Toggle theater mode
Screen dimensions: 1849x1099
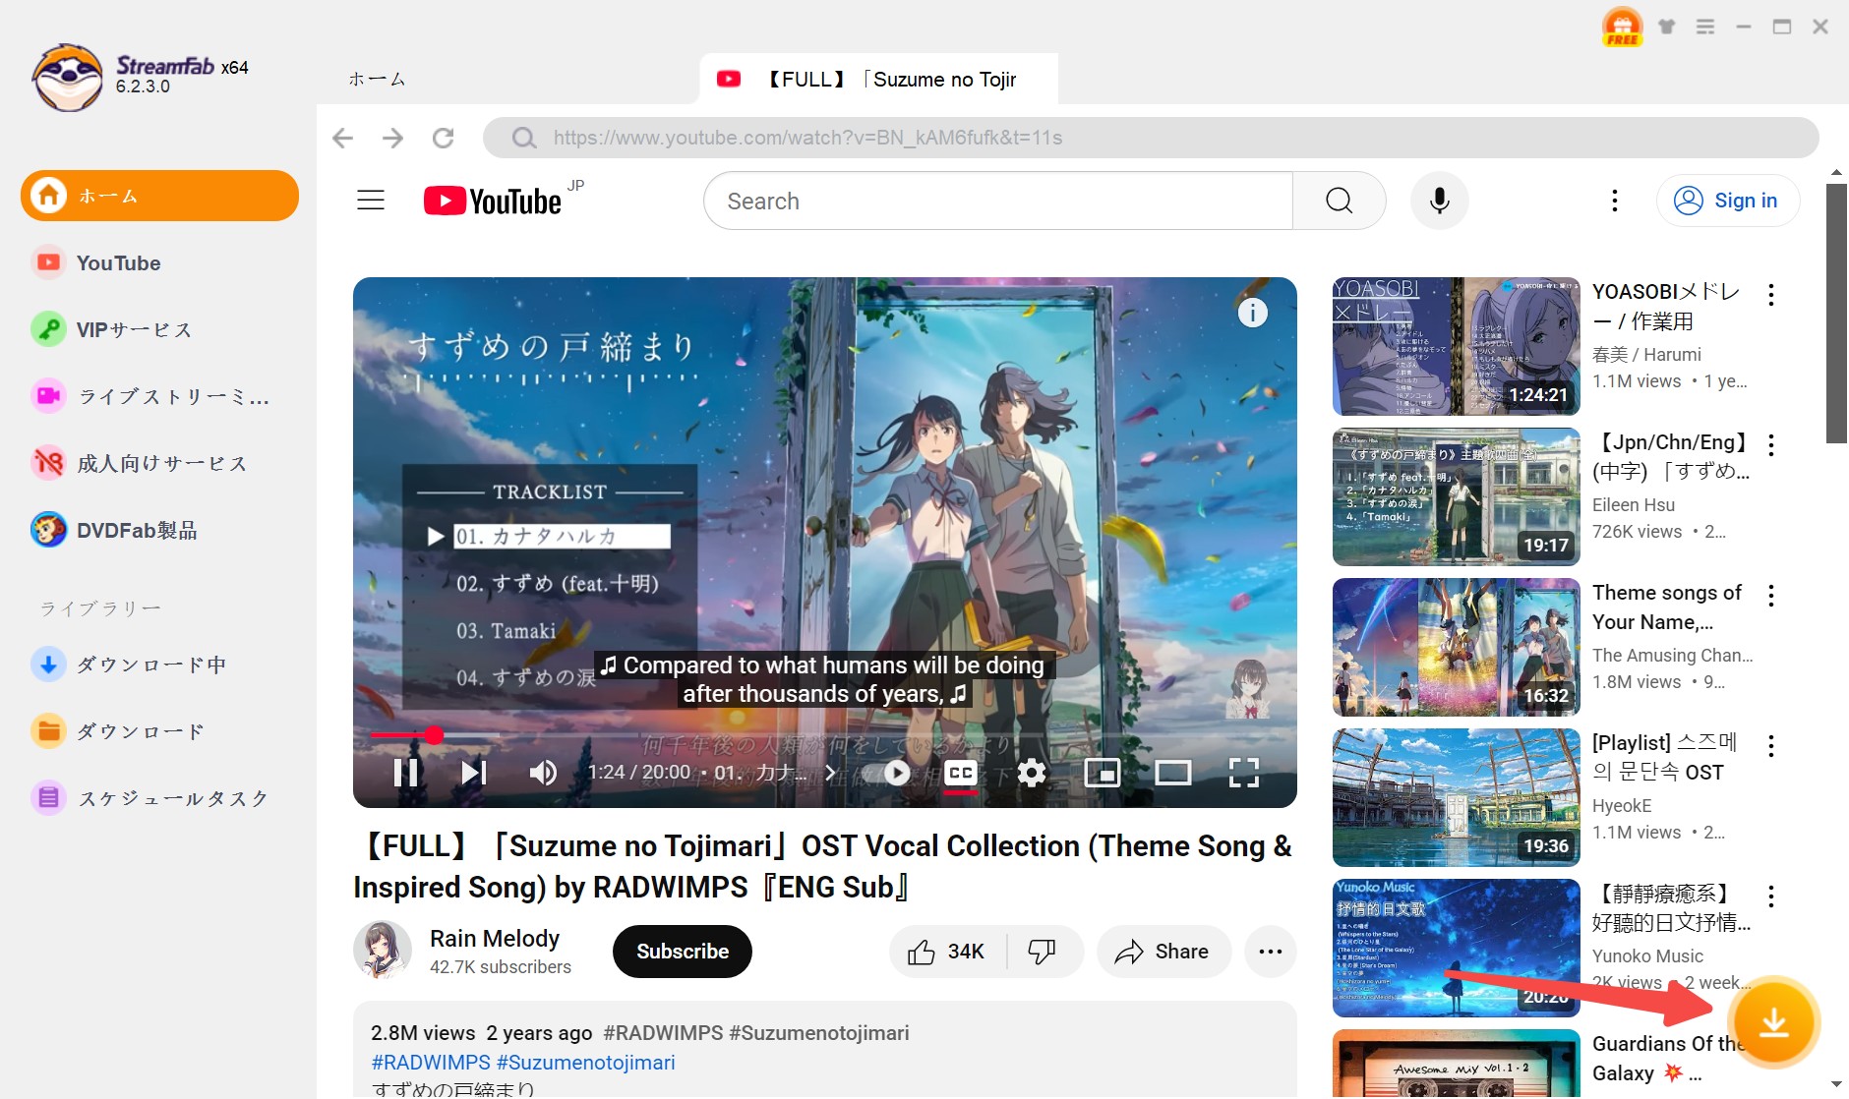(1172, 773)
